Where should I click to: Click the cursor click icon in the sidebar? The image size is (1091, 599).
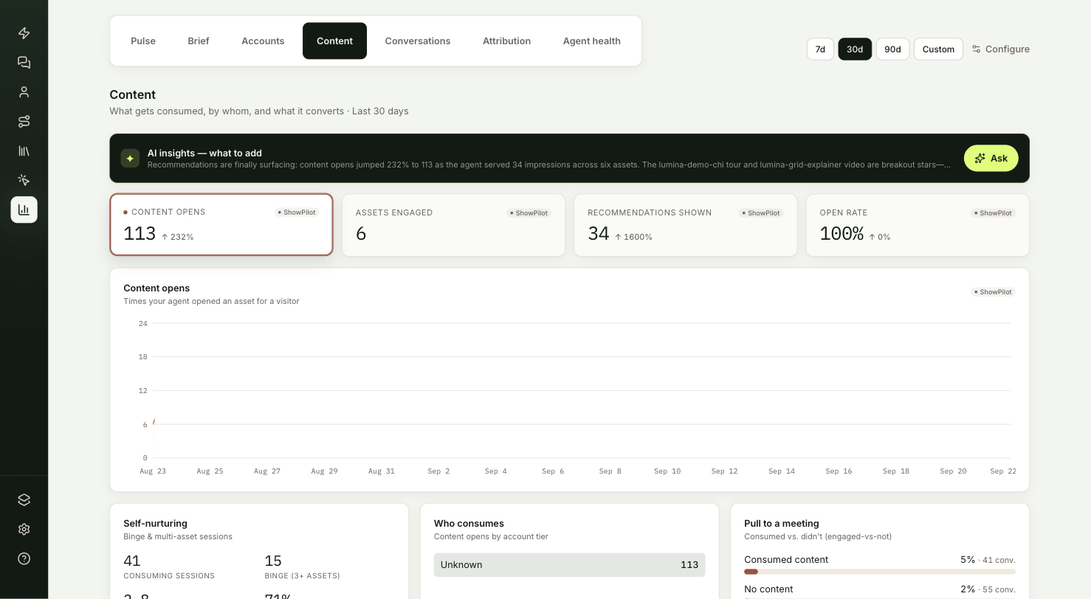(x=24, y=180)
